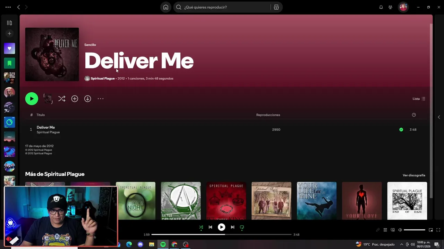Image resolution: width=444 pixels, height=249 pixels.
Task: Skip to the next track
Action: [232, 227]
